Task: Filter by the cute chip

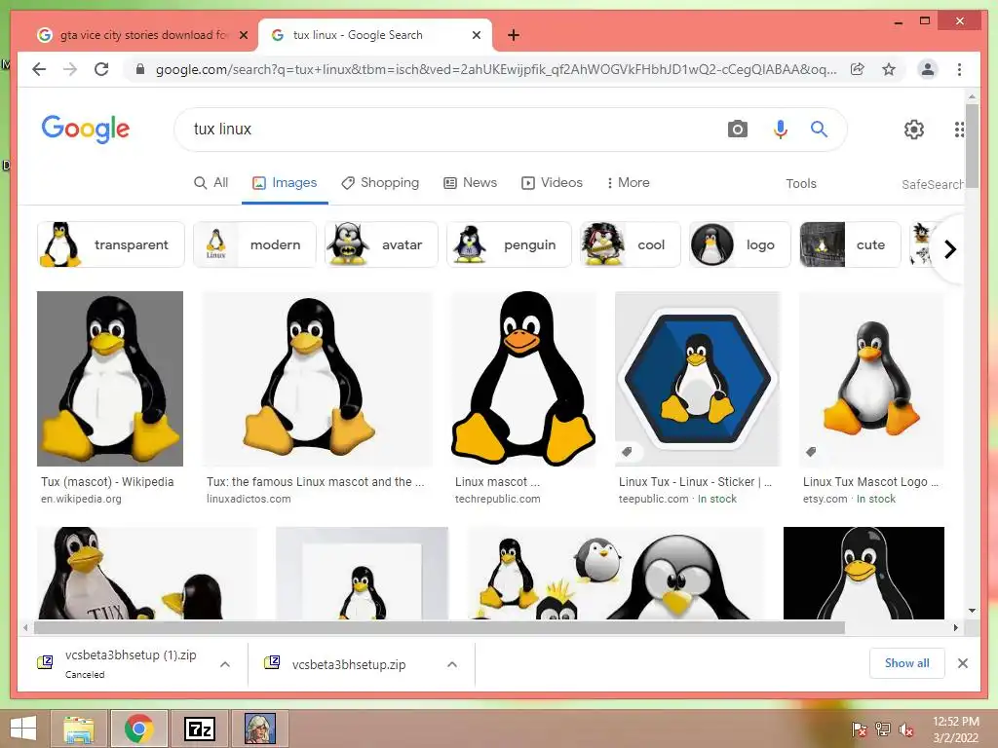Action: pyautogui.click(x=850, y=244)
